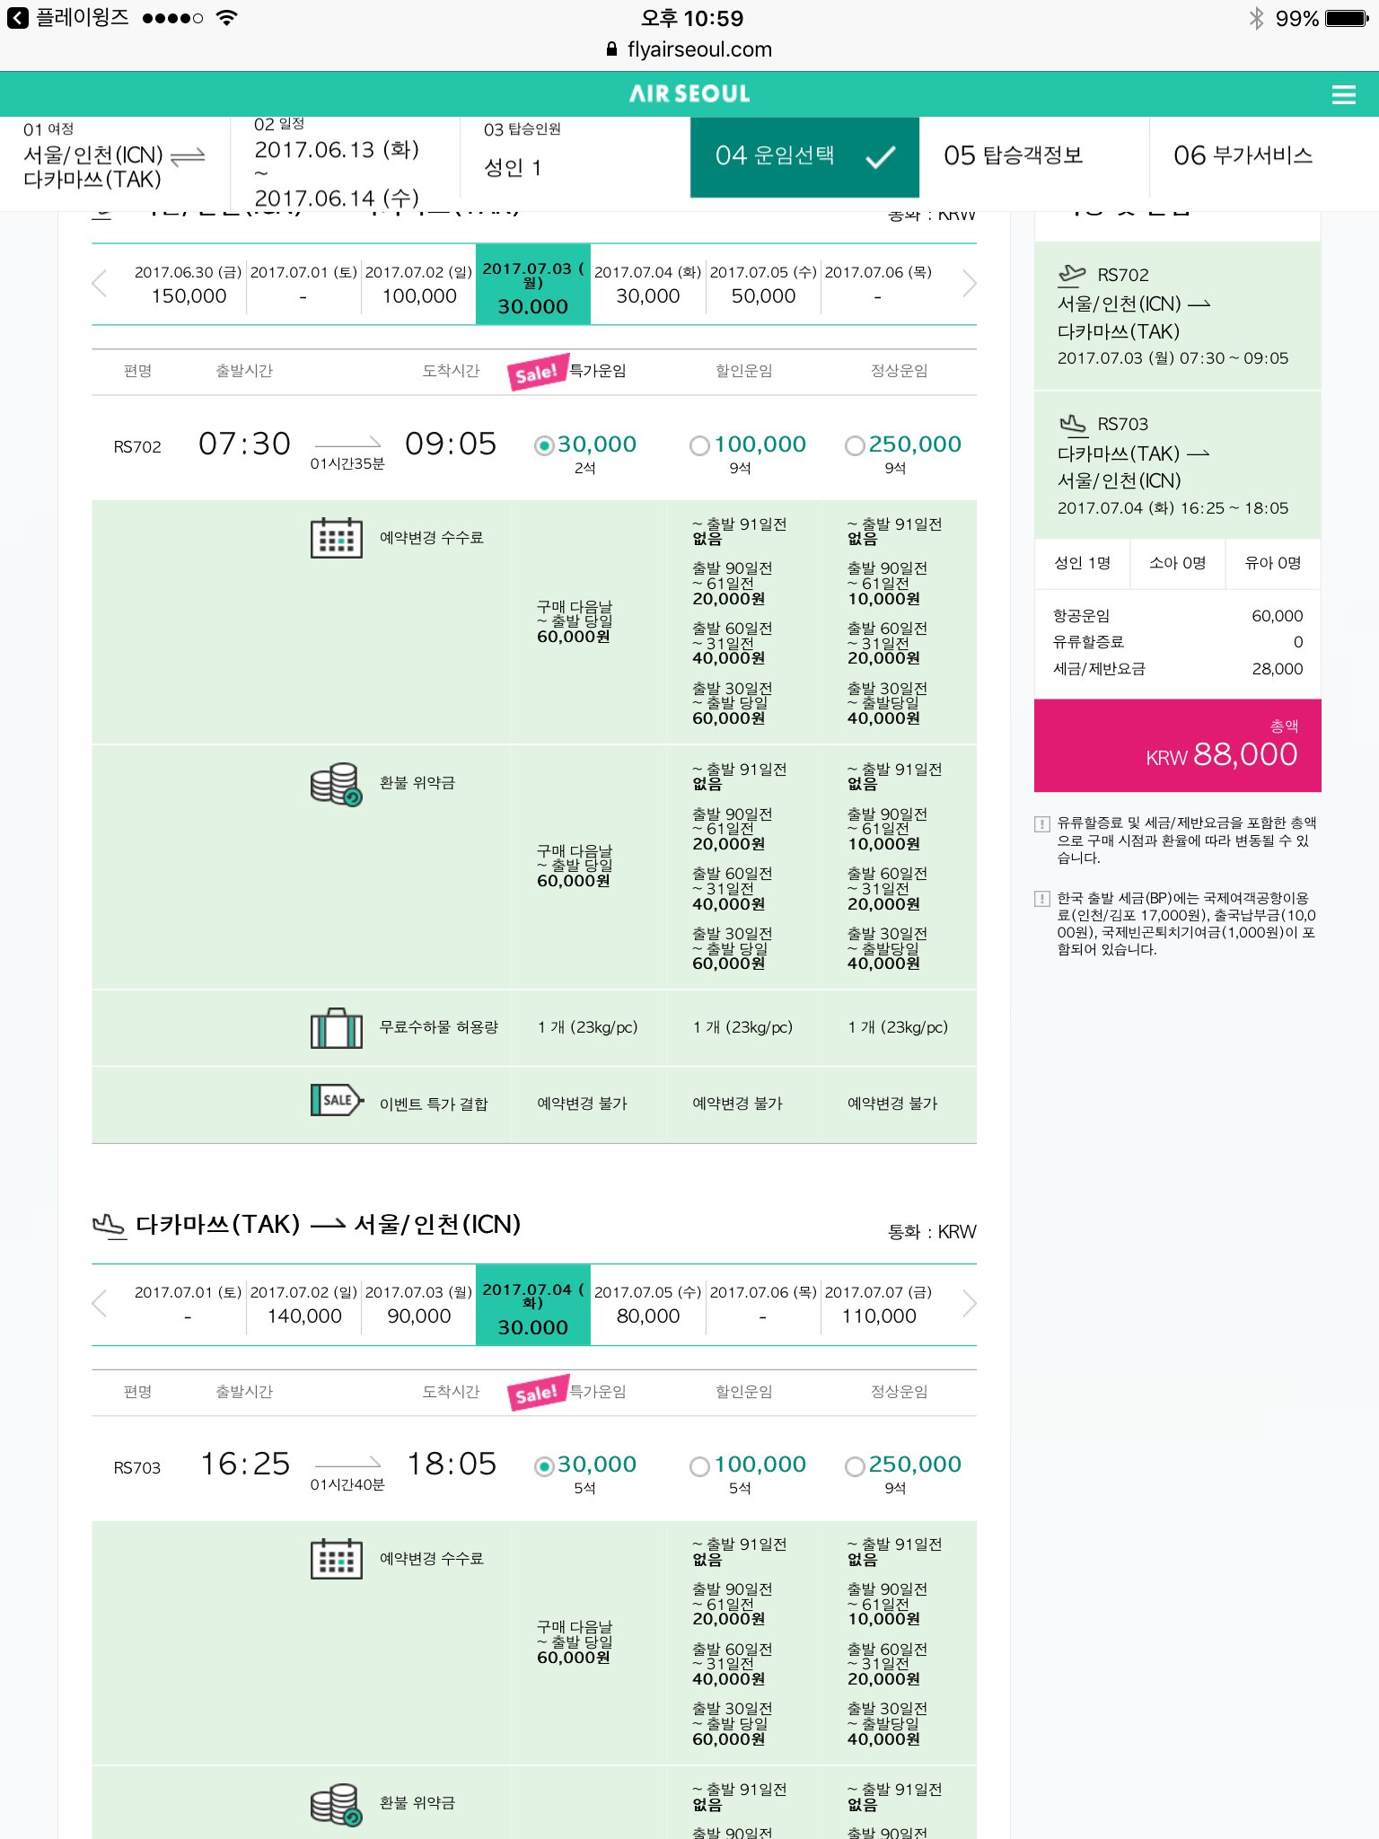Tap the coin stack refund penalty icon
The height and width of the screenshot is (1839, 1379).
tap(336, 784)
